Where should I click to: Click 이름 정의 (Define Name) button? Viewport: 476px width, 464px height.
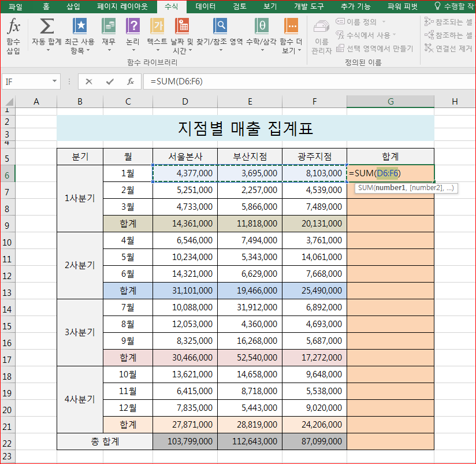356,21
